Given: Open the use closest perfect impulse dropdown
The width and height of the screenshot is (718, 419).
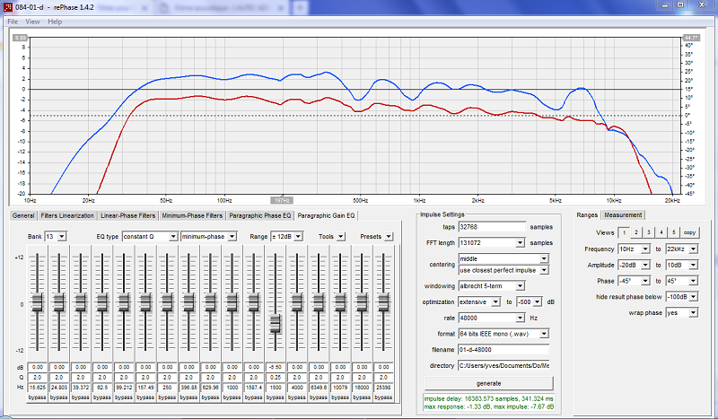Looking at the screenshot, I should tap(544, 270).
